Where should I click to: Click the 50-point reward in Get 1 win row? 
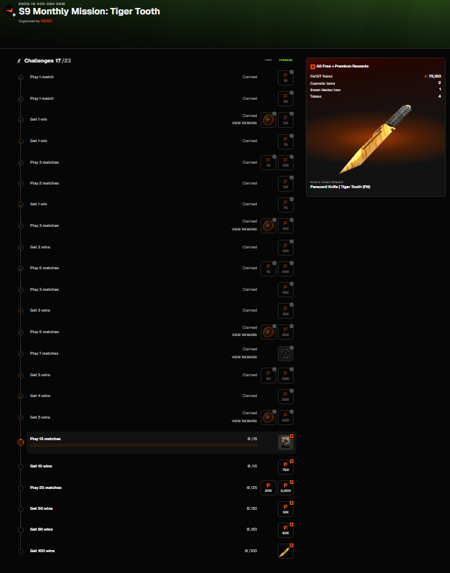(285, 120)
